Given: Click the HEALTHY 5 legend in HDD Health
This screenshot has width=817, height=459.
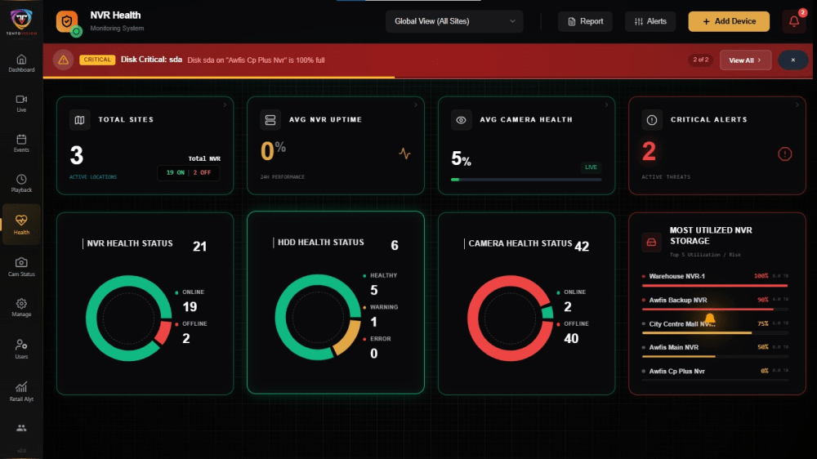Looking at the screenshot, I should (380, 284).
